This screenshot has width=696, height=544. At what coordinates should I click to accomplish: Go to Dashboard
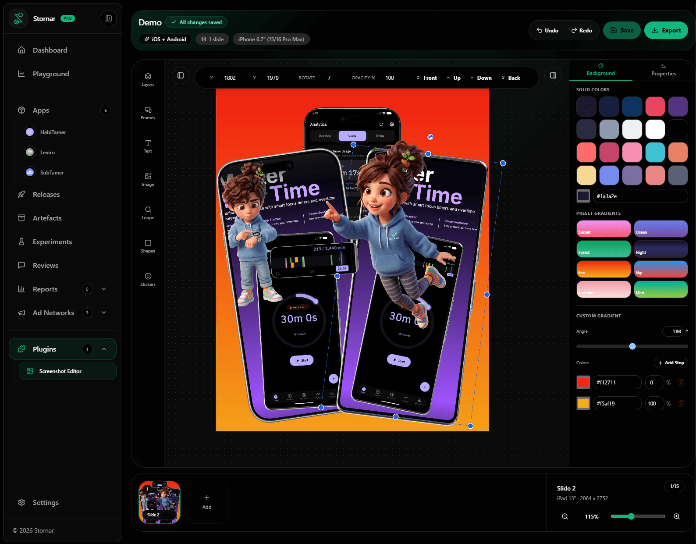pyautogui.click(x=63, y=50)
